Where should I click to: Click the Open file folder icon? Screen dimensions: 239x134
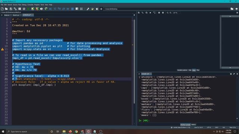click(x=6, y=9)
